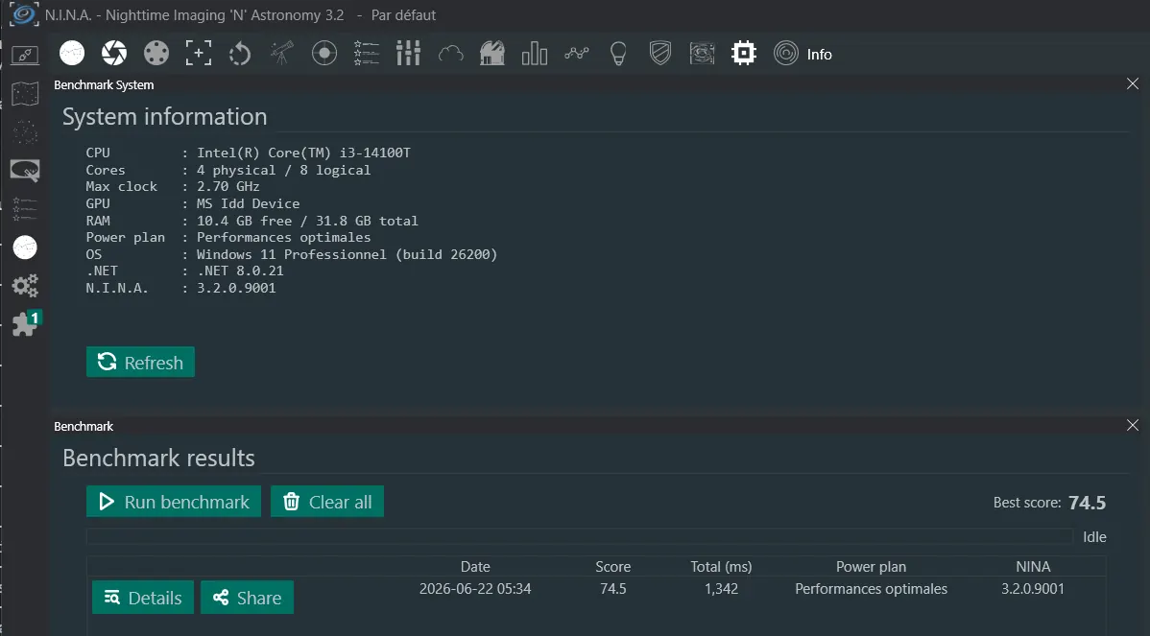Image resolution: width=1150 pixels, height=636 pixels.
Task: Select the Performances optimales table cell
Action: tap(872, 588)
